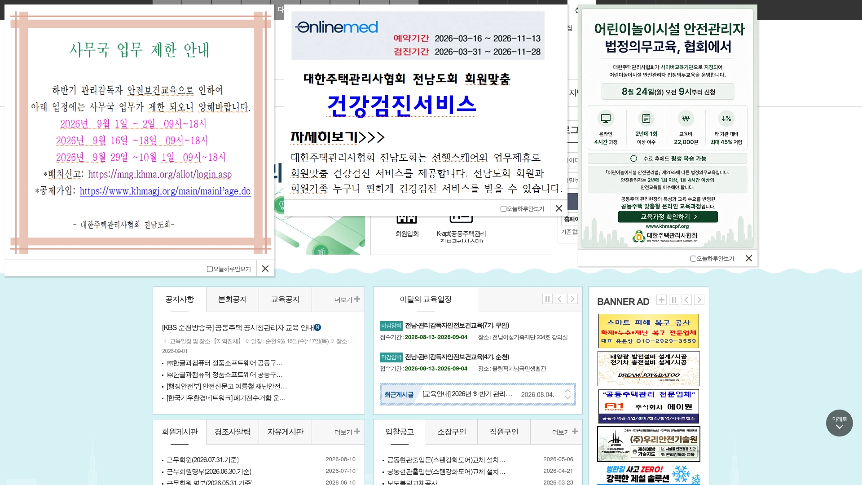Show next 교육일정 item
862x485 pixels.
point(572,299)
